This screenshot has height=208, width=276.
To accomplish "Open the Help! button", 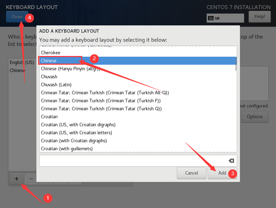I will tap(259, 16).
